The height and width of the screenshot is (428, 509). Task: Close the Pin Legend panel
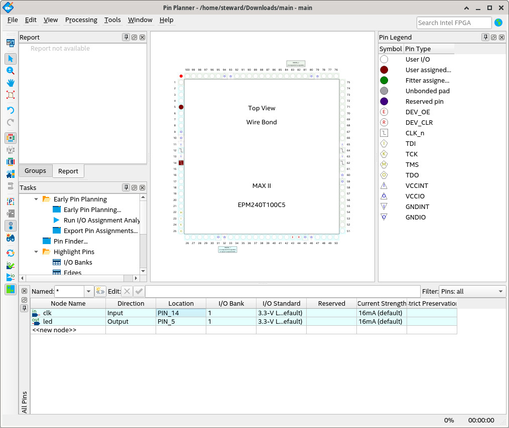click(502, 37)
